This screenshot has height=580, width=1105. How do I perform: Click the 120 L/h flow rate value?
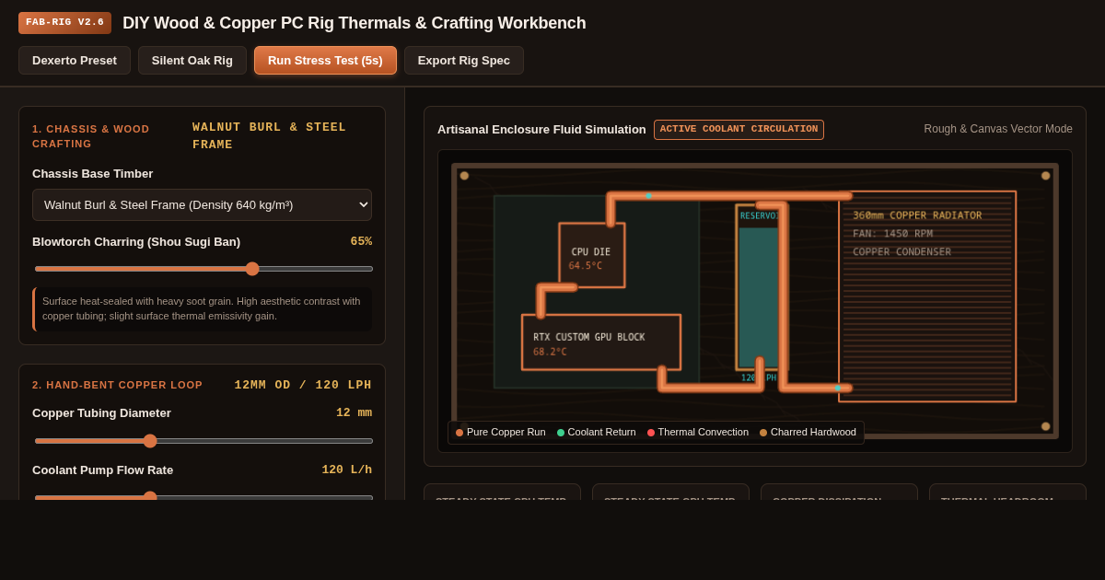[346, 470]
